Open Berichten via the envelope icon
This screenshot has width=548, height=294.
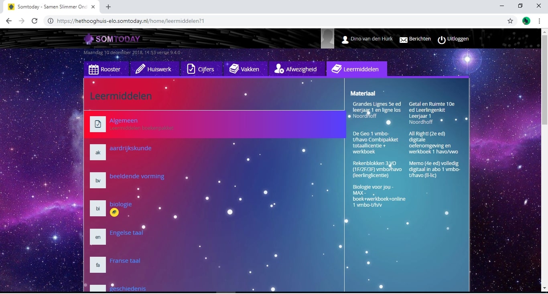[x=403, y=39]
